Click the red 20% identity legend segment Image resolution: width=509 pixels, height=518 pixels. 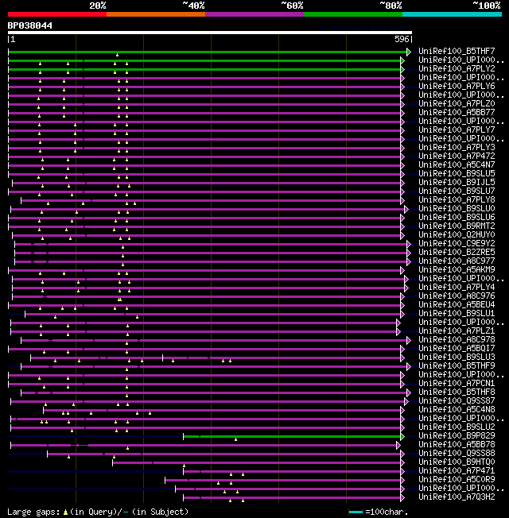pos(57,14)
